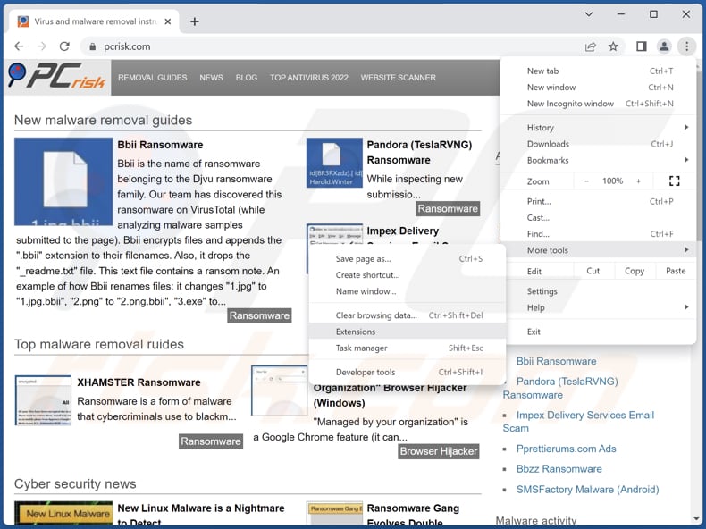Go to REMOVAL GUIDES navigation link

152,78
